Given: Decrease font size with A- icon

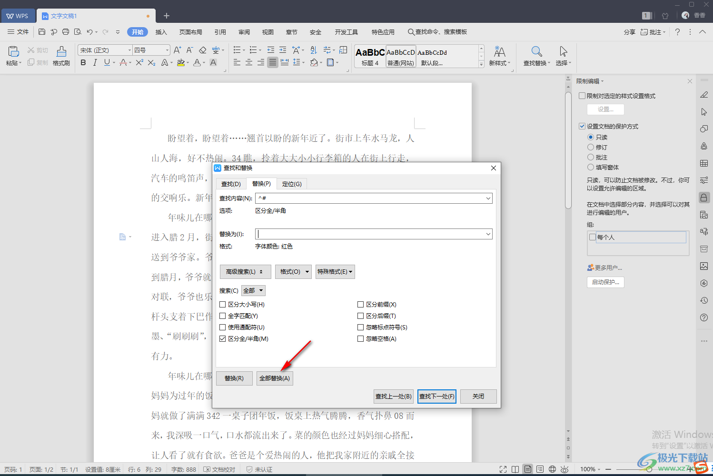Looking at the screenshot, I should 189,50.
